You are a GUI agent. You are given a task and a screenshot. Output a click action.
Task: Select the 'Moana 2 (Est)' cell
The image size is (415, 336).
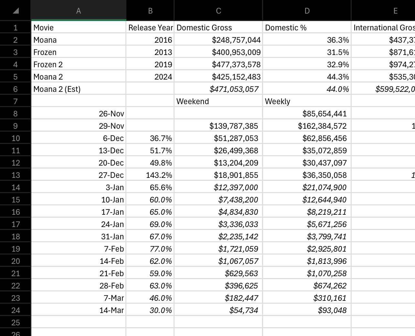click(79, 89)
